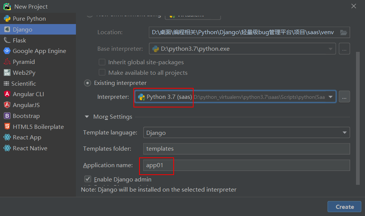This screenshot has width=365, height=216.
Task: Click the Pure Python icon in sidebar
Action: [x=7, y=19]
